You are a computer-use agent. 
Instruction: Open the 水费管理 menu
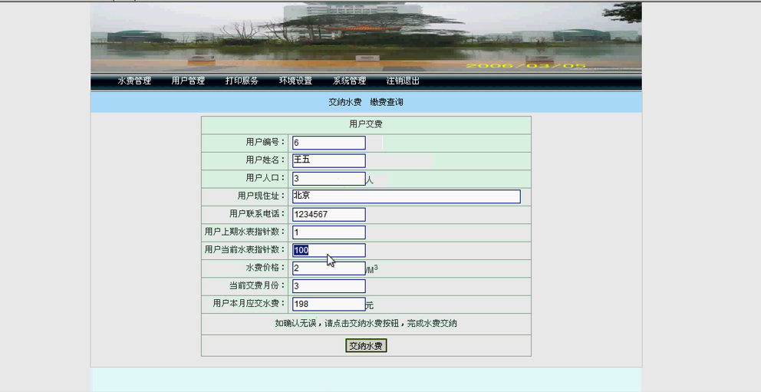pyautogui.click(x=134, y=81)
